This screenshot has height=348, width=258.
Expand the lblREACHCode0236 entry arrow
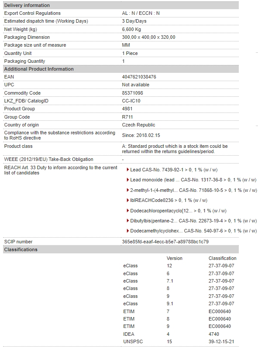pos(128,200)
